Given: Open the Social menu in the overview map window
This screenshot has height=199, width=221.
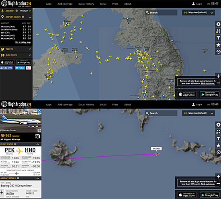Looking at the screenshot, I should tap(103, 4).
